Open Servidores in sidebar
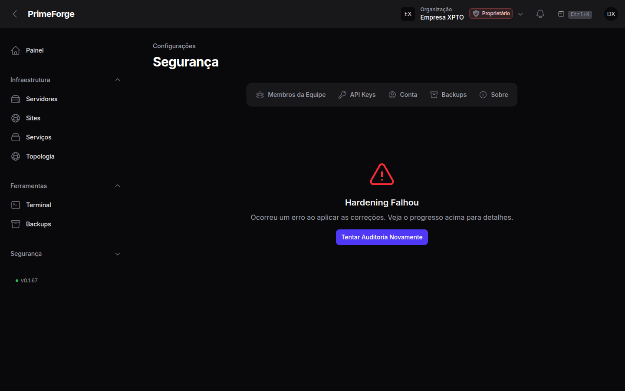Viewport: 625px width, 391px height. 65,99
